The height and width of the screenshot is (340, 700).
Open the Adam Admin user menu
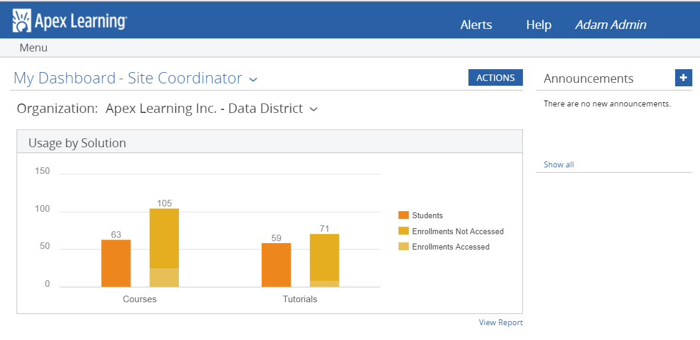[611, 25]
